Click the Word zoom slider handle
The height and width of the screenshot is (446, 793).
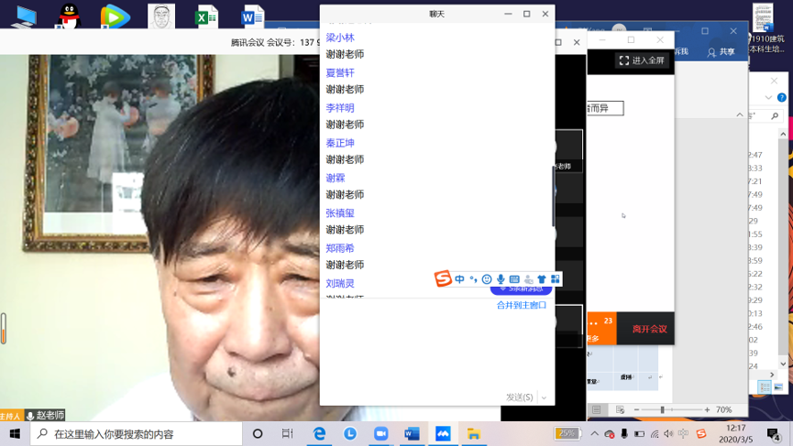coord(662,409)
